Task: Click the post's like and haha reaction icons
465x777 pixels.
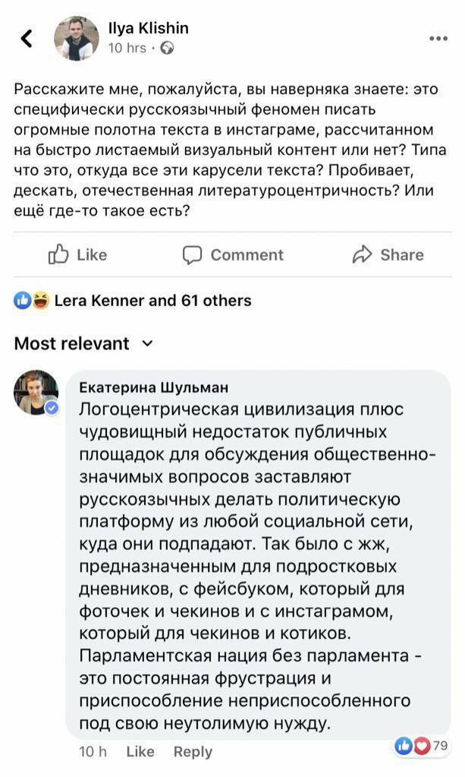Action: (31, 301)
